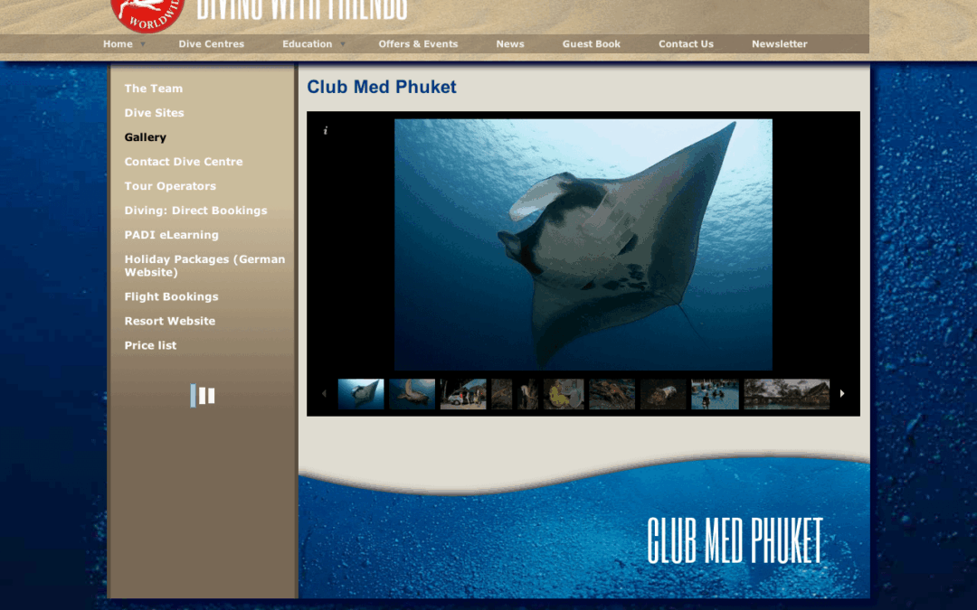Open The Team sidebar link
Viewport: 977px width, 610px height.
coord(153,89)
